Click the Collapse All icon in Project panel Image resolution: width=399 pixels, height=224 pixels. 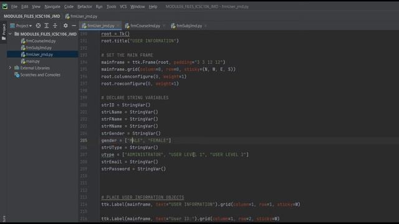(x=55, y=26)
